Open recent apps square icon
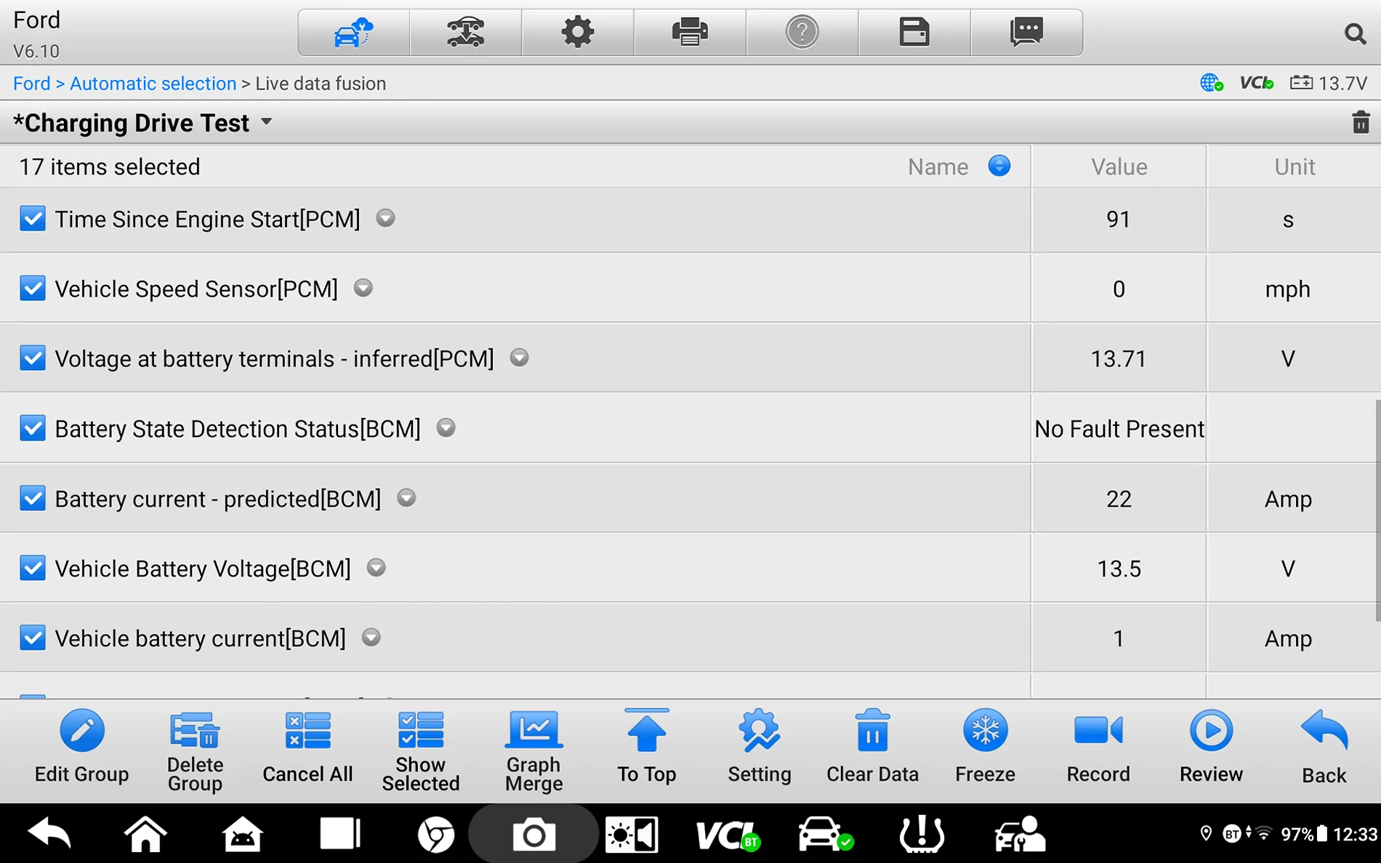1381x863 pixels. coord(339,834)
